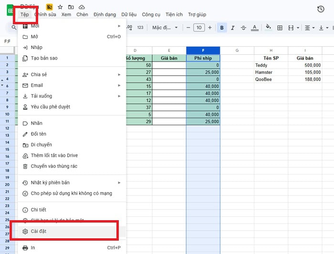
Task: Click the move-to-folder icon
Action: click(71, 7)
